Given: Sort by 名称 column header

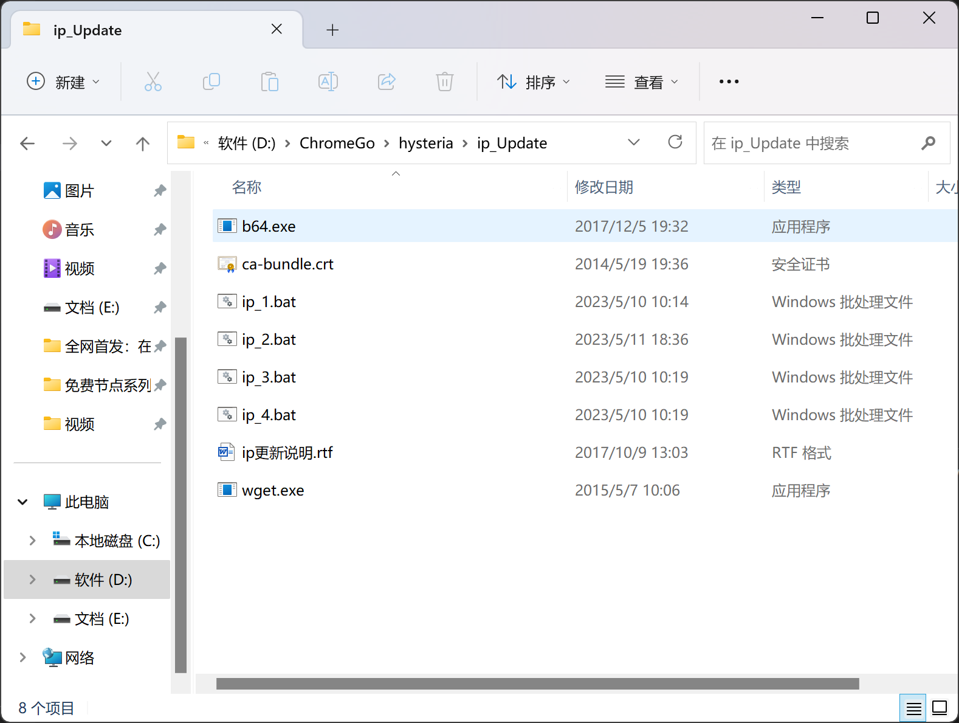Looking at the screenshot, I should coord(247,187).
